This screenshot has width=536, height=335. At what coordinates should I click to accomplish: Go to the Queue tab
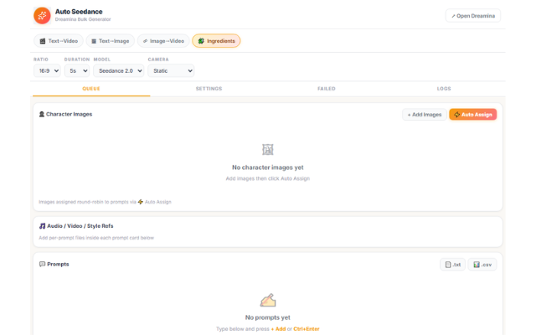pyautogui.click(x=91, y=89)
